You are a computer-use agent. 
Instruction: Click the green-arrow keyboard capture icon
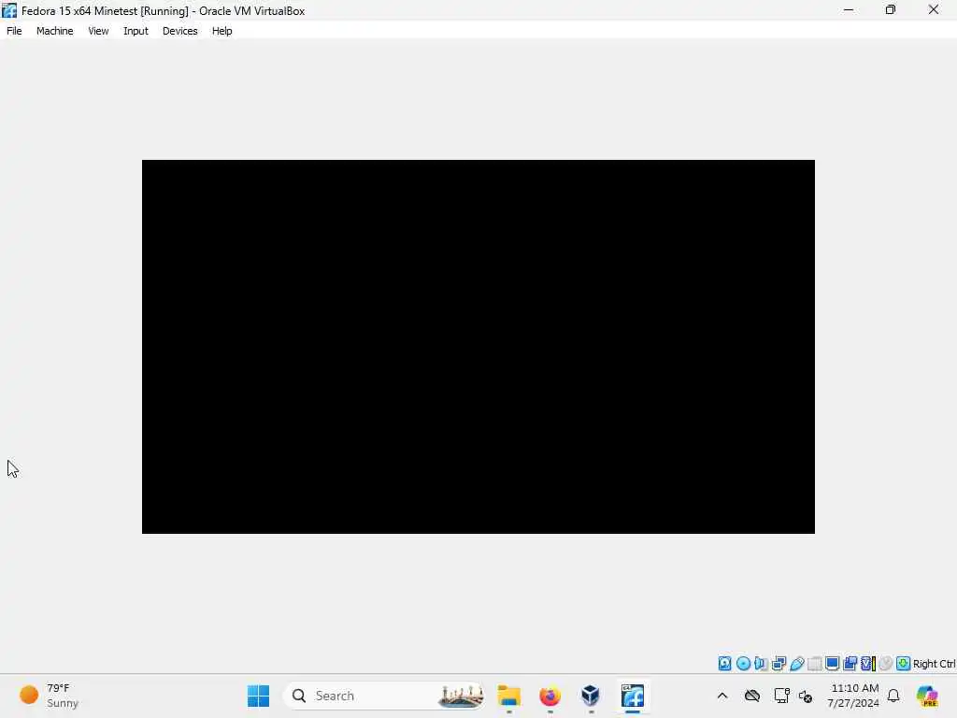click(904, 664)
